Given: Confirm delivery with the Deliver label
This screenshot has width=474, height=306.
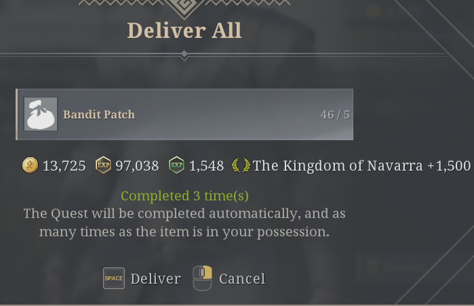Looking at the screenshot, I should [155, 278].
